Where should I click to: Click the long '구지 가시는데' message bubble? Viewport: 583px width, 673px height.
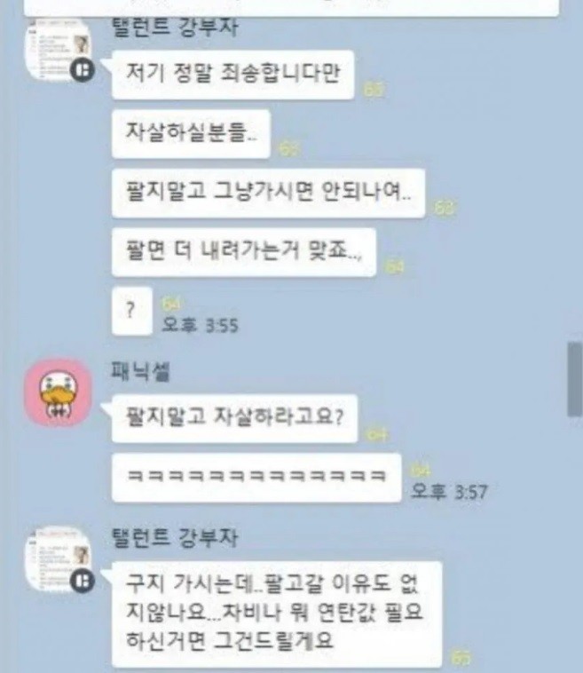(x=277, y=614)
